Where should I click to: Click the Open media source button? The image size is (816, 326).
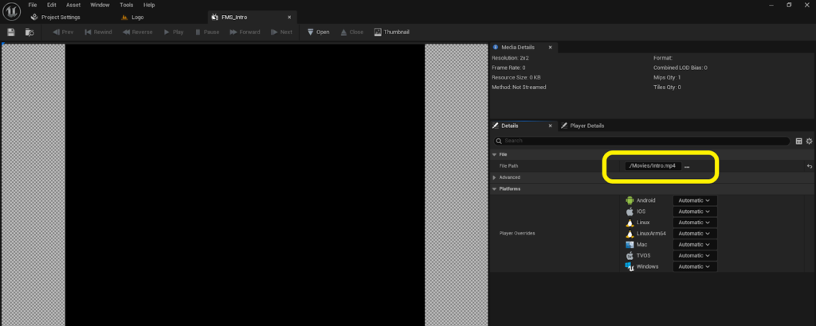coord(318,32)
